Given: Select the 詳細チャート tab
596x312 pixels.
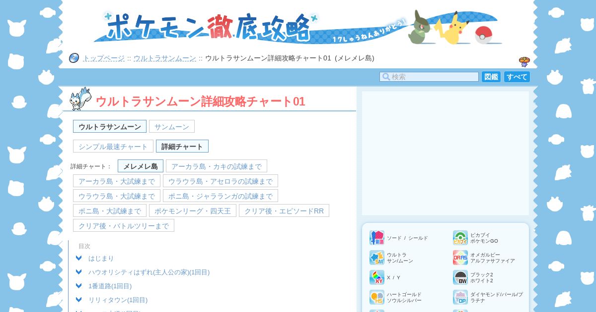Looking at the screenshot, I should click(182, 146).
